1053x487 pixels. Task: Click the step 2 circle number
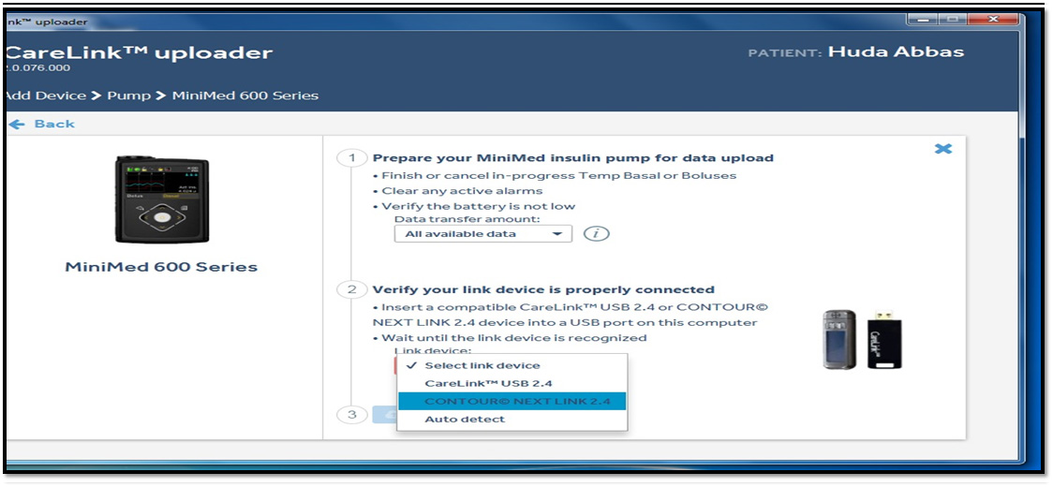click(352, 289)
